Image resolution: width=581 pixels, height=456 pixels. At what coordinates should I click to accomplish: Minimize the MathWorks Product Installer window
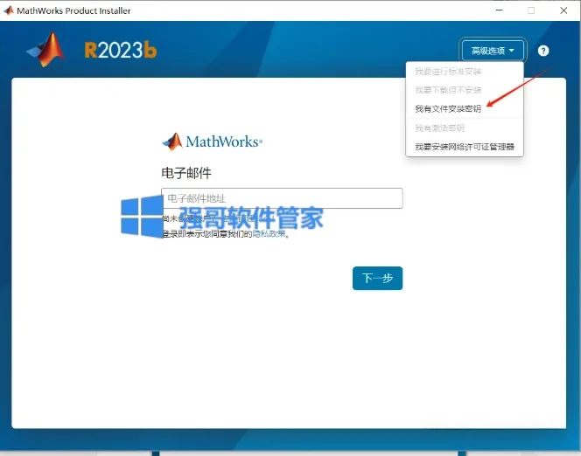pos(500,10)
